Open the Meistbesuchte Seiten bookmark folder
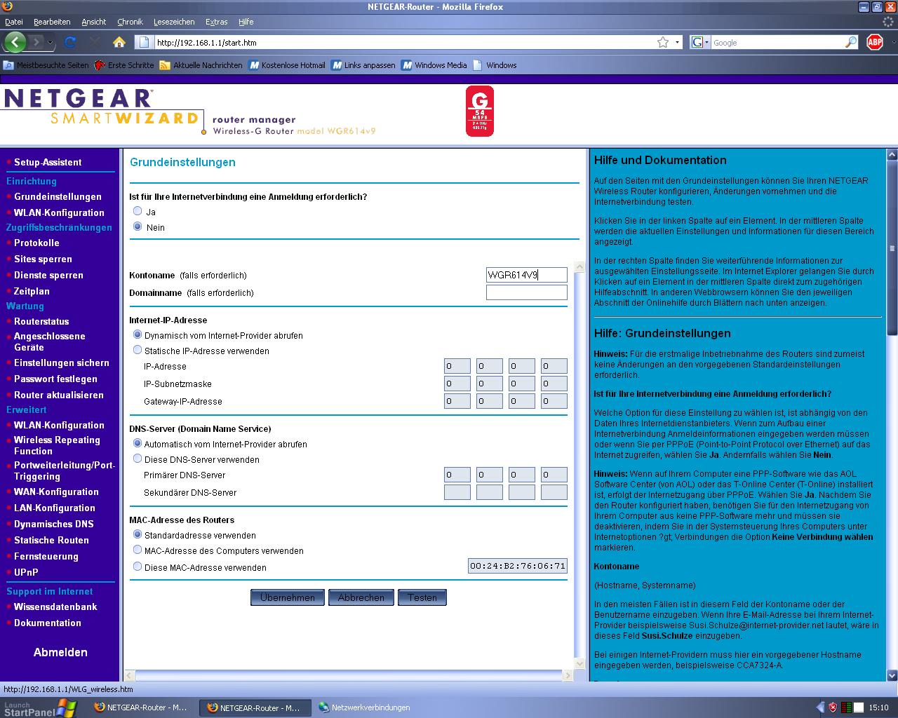 pyautogui.click(x=46, y=65)
